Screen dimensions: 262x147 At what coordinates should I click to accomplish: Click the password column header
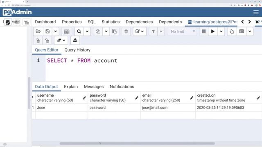(114, 98)
